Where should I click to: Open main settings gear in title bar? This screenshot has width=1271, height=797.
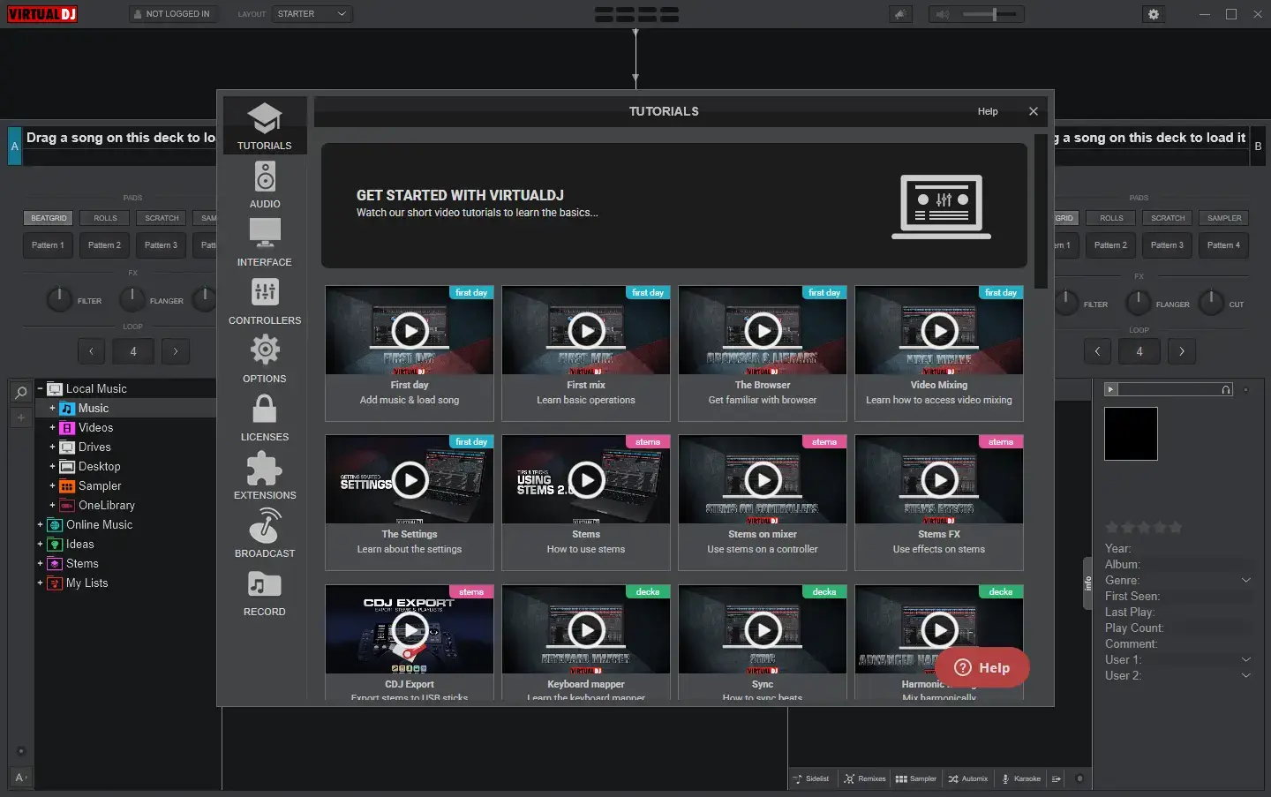1154,14
